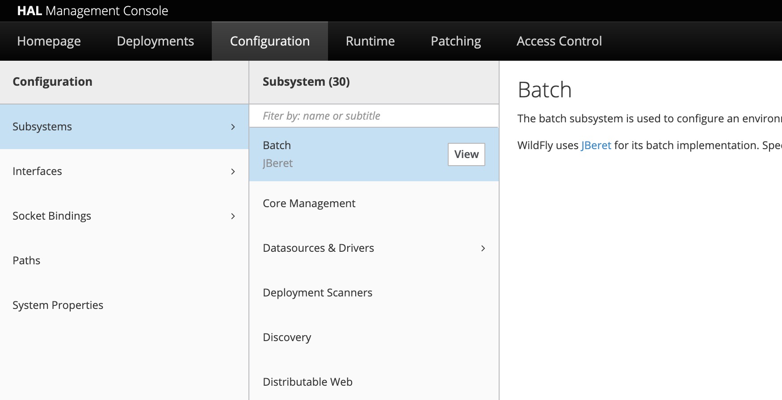This screenshot has height=400, width=782.
Task: Select the Distributable Web subsystem
Action: click(374, 380)
